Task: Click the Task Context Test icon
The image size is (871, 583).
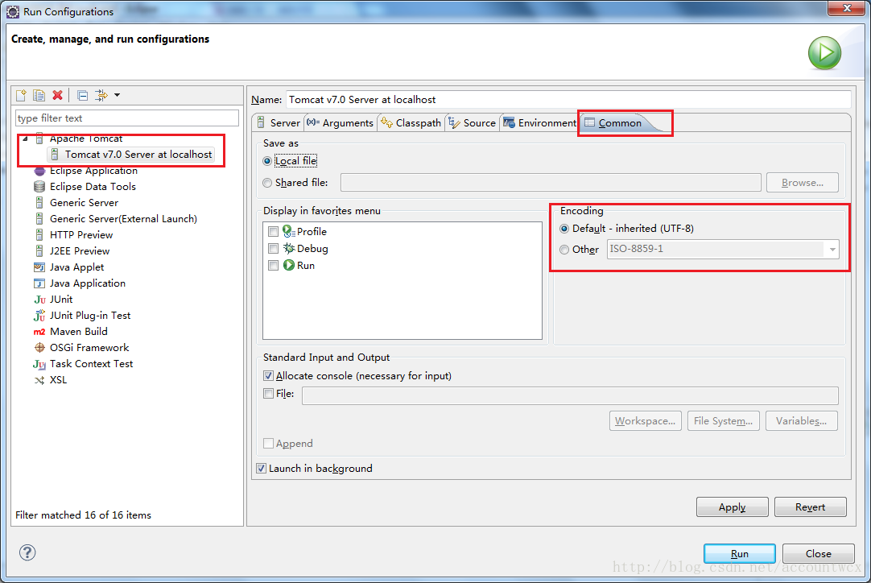Action: point(39,364)
